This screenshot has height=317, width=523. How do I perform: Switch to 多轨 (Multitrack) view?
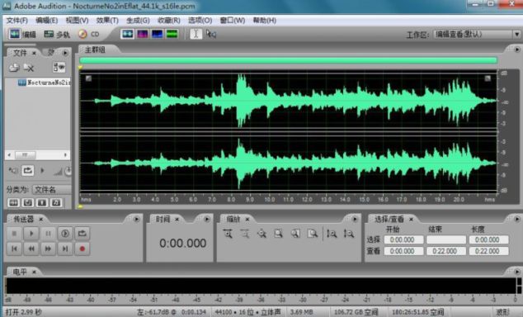(57, 34)
